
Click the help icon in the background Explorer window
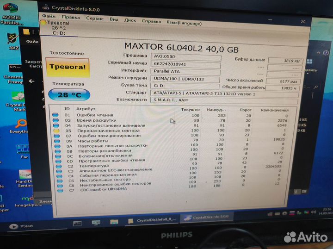tap(326, 53)
